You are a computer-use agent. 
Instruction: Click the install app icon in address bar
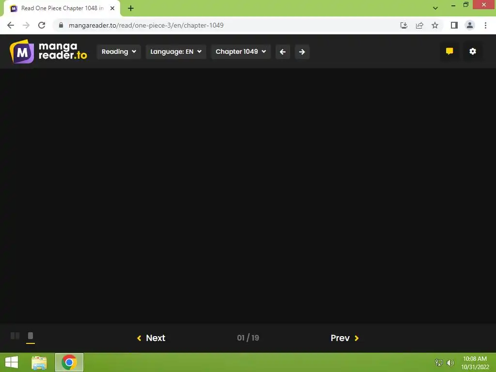pos(403,25)
